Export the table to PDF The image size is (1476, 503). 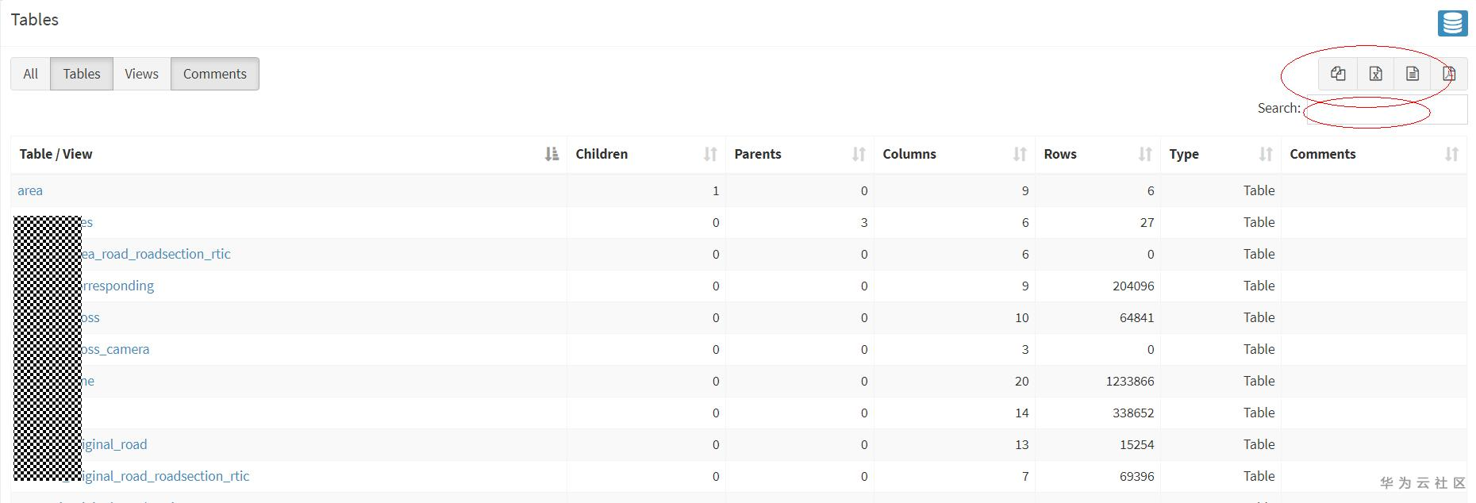click(1449, 74)
